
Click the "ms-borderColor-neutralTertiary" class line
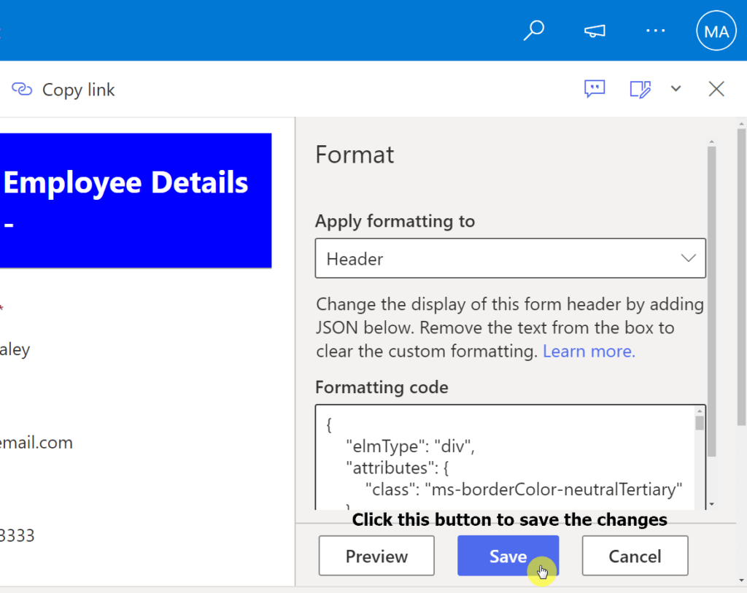[524, 489]
